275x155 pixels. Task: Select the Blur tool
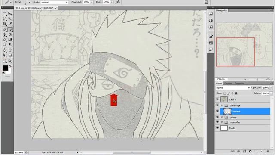5,45
